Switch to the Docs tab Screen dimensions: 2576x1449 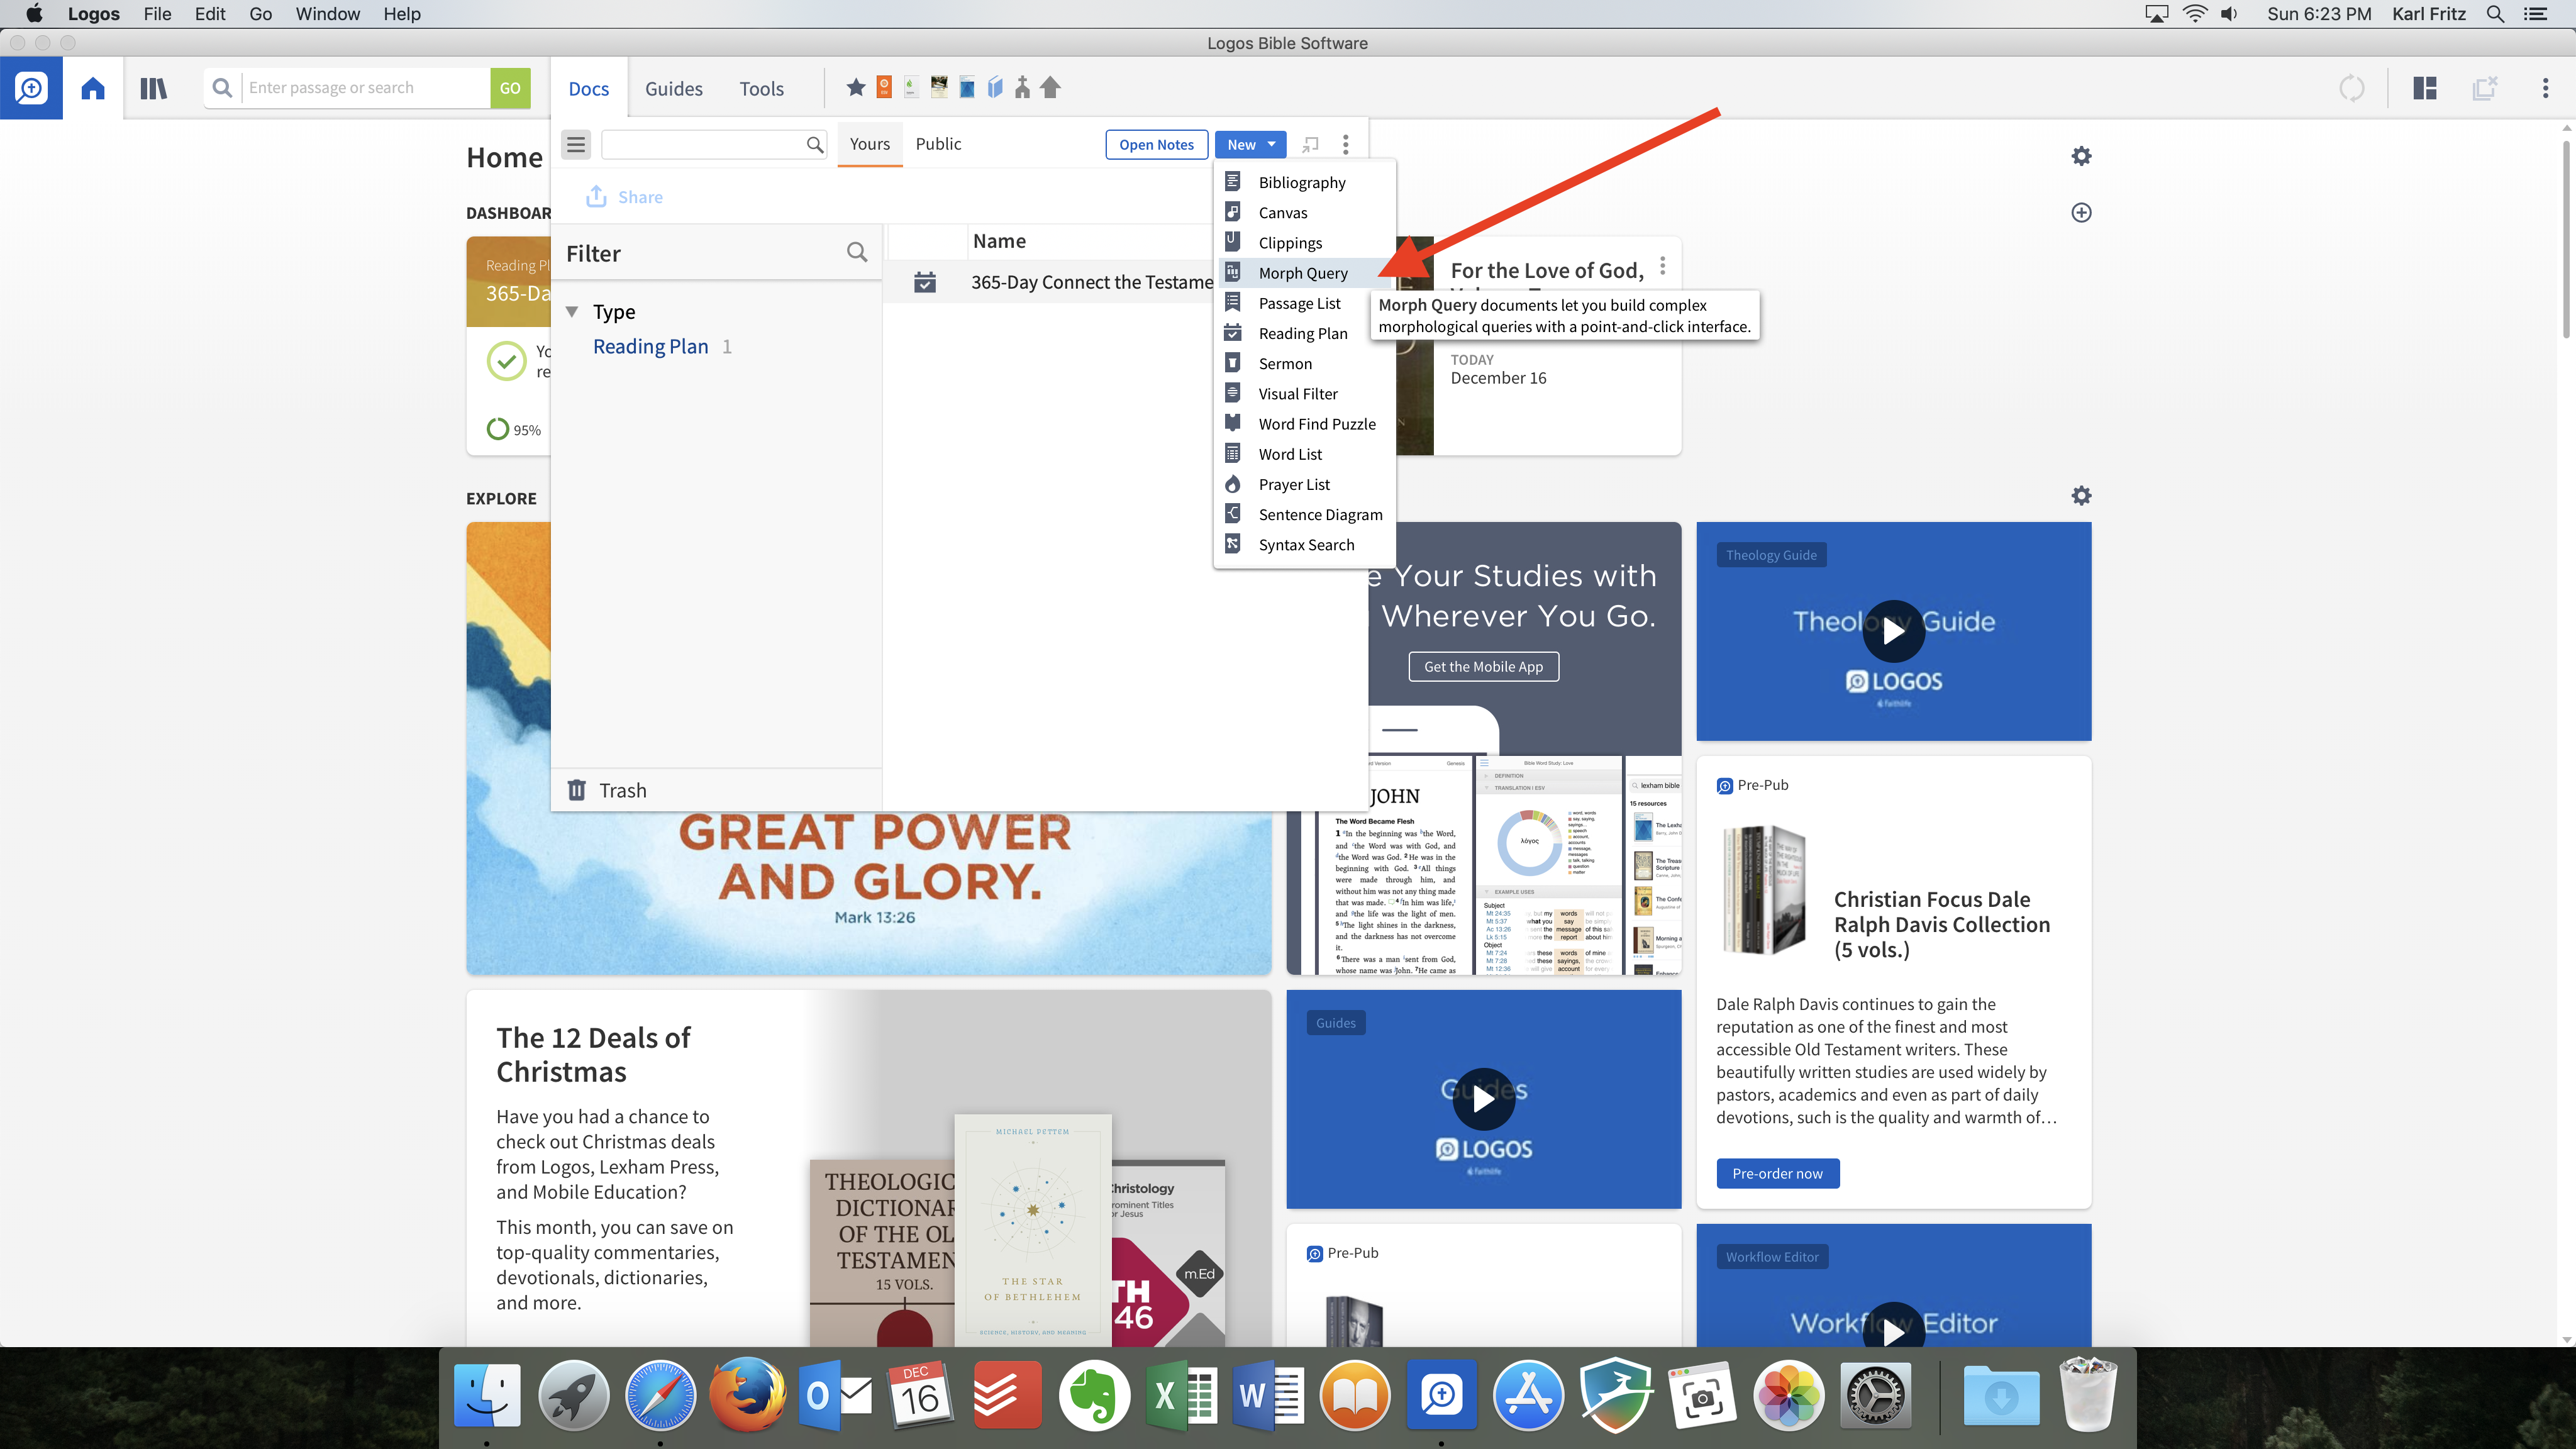tap(588, 88)
